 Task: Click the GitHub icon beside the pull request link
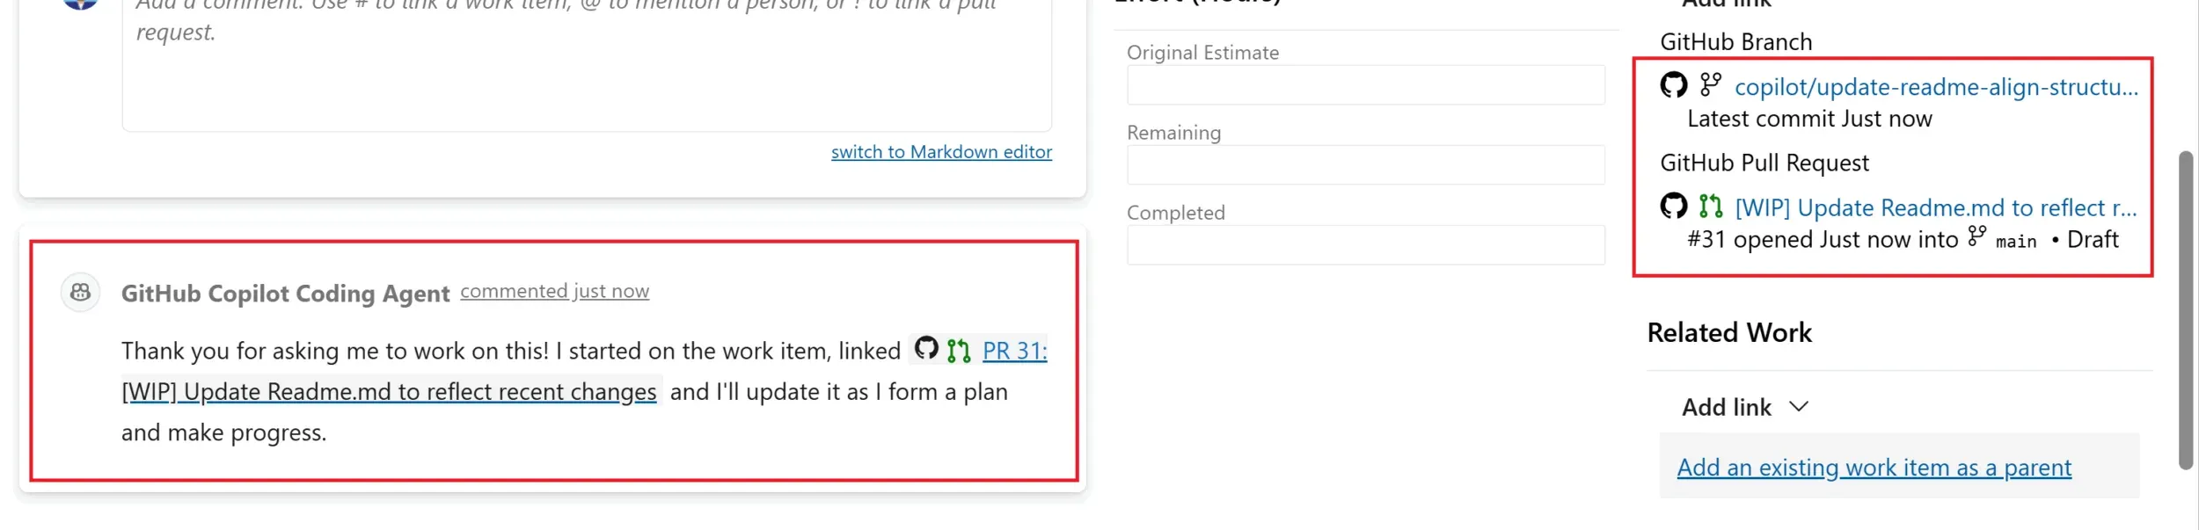tap(1673, 206)
